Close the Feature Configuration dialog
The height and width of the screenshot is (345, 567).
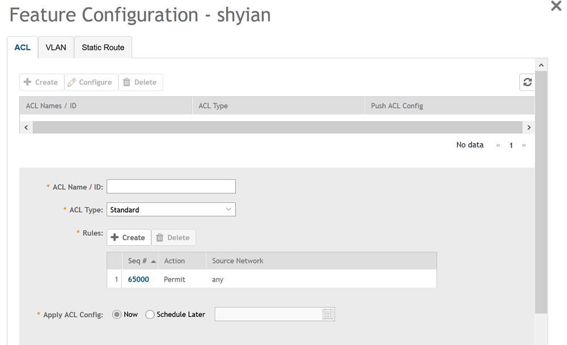tap(556, 6)
